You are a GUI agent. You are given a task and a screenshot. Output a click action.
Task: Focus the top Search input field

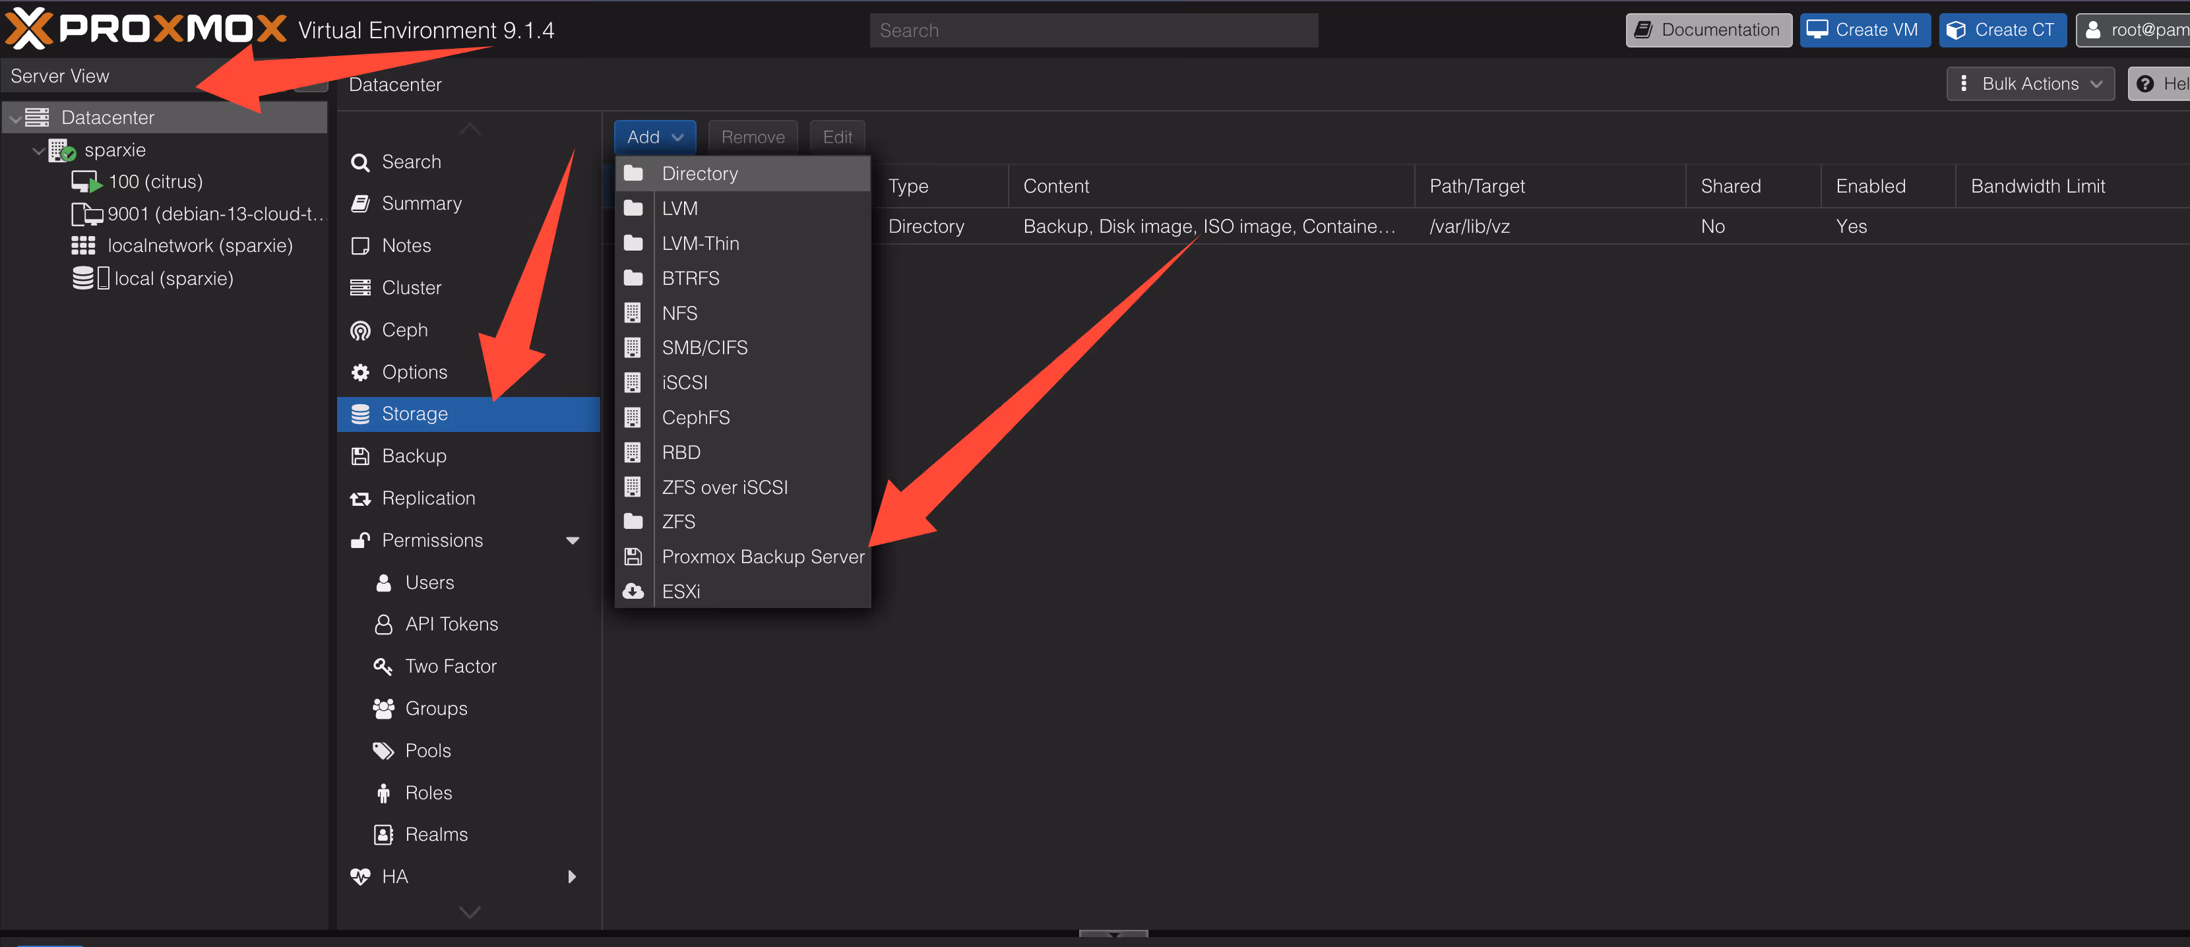(x=1092, y=30)
